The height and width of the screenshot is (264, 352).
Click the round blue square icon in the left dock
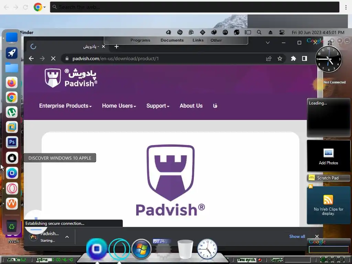coord(12,173)
